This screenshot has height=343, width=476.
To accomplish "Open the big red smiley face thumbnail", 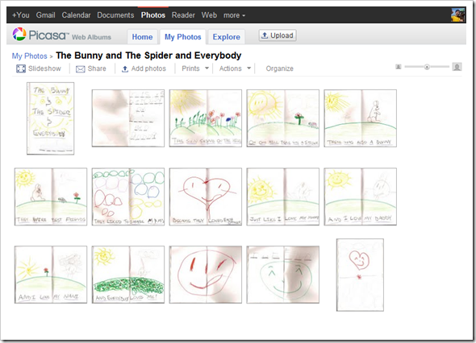I will 206,275.
